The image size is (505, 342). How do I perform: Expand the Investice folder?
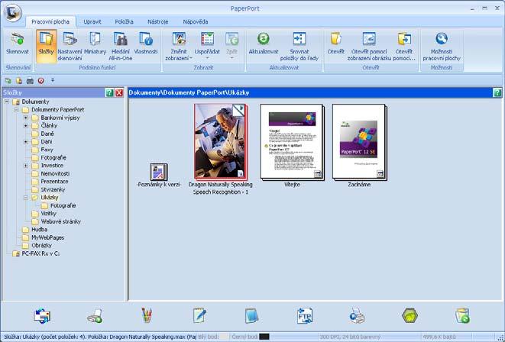pos(26,166)
